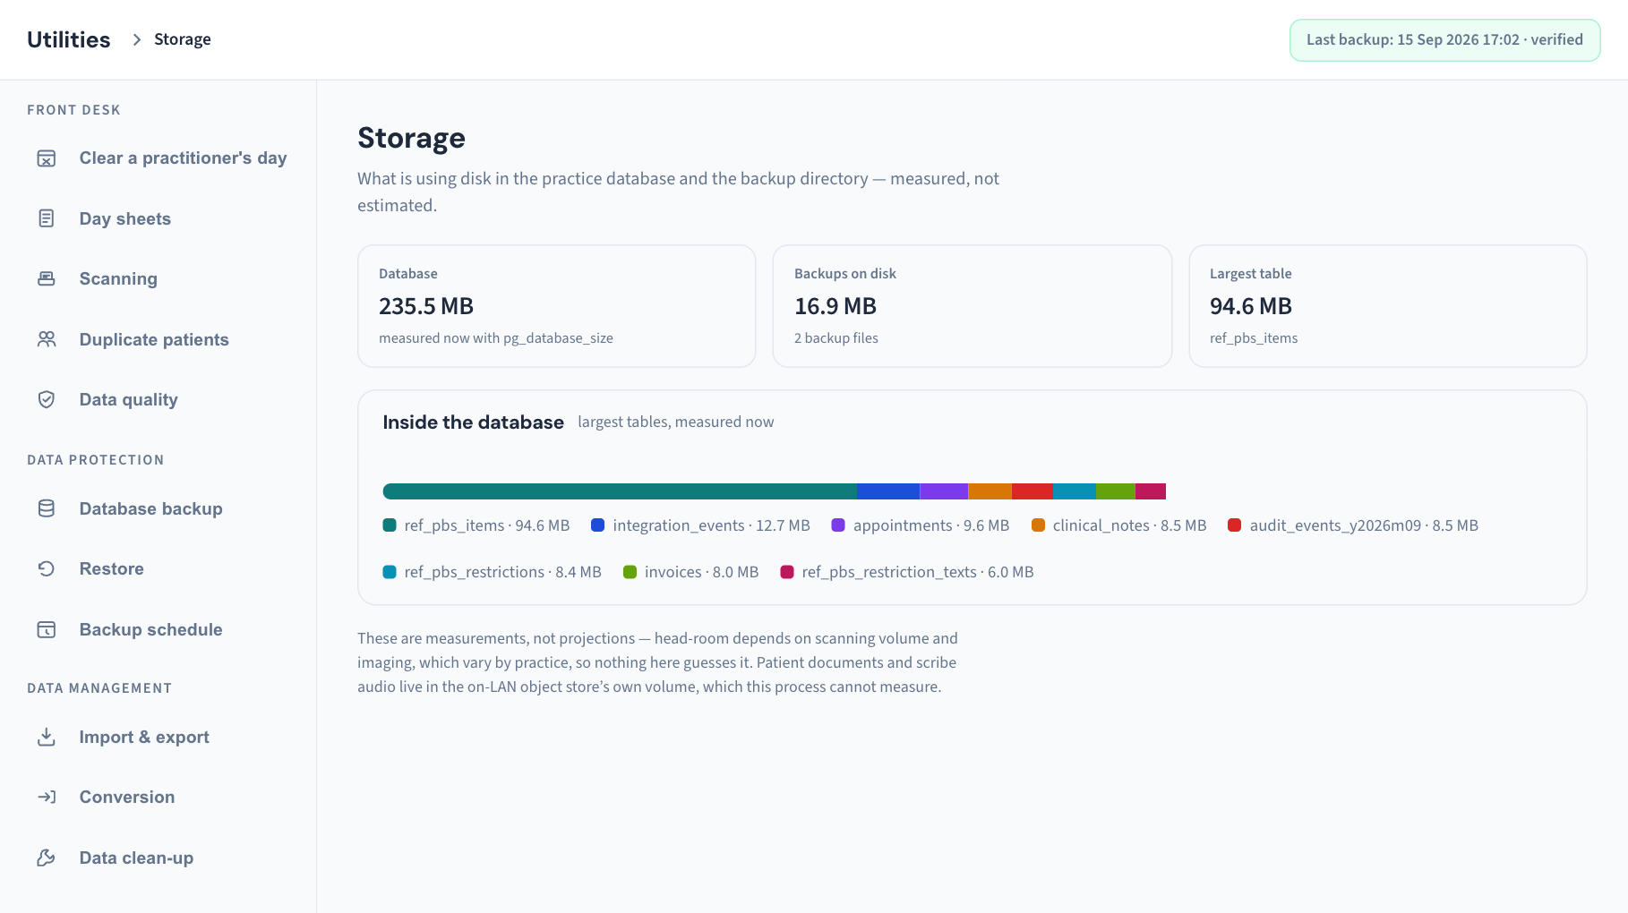Click the Last backup verified badge

click(1444, 40)
